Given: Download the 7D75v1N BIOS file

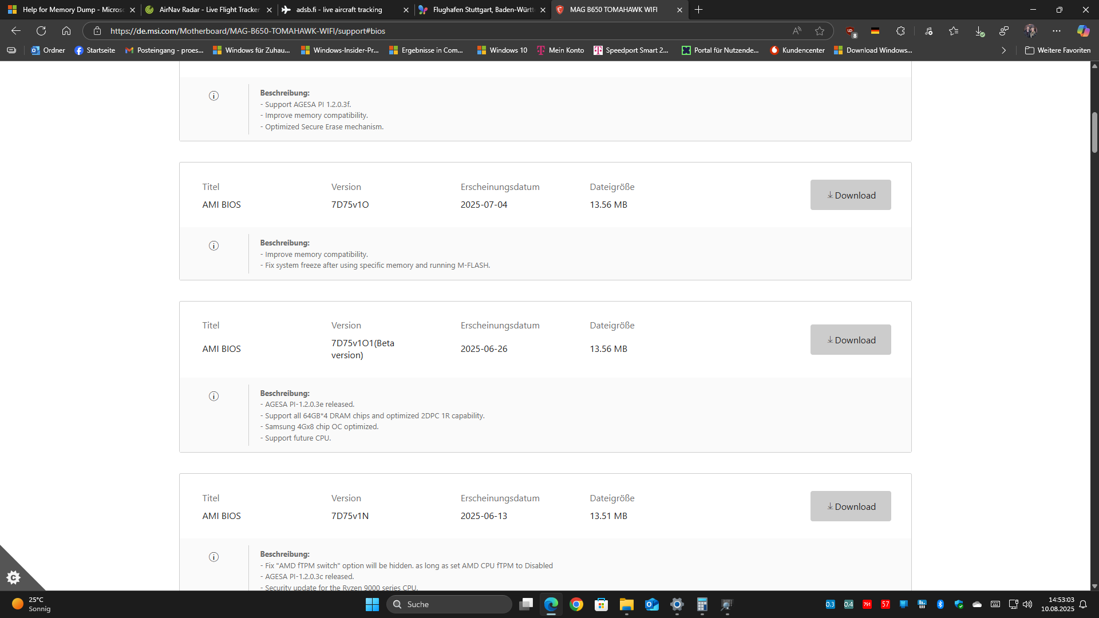Looking at the screenshot, I should tap(850, 506).
